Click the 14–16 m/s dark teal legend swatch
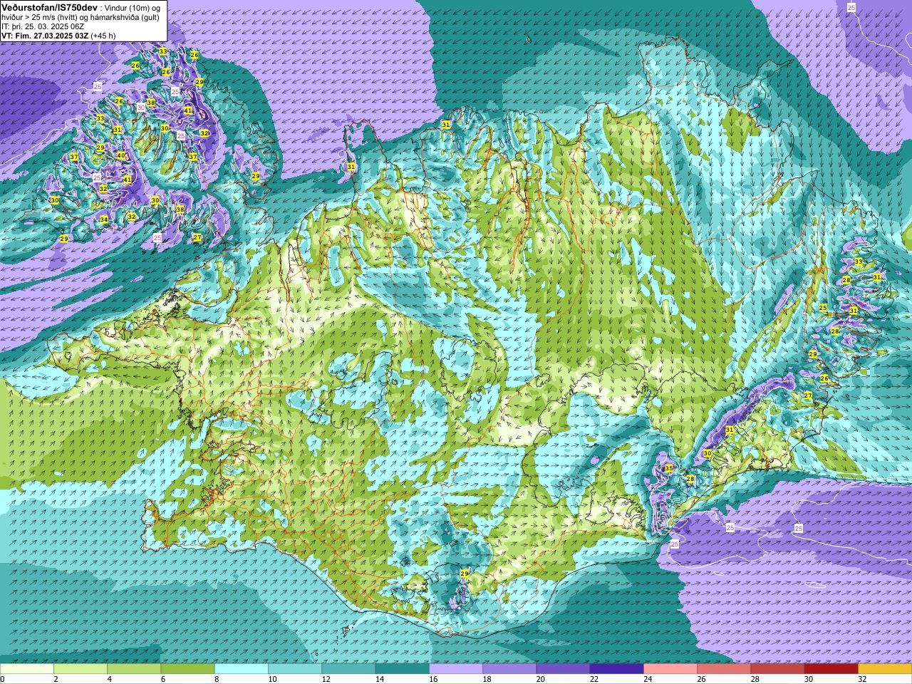Image resolution: width=912 pixels, height=684 pixels. point(403,669)
